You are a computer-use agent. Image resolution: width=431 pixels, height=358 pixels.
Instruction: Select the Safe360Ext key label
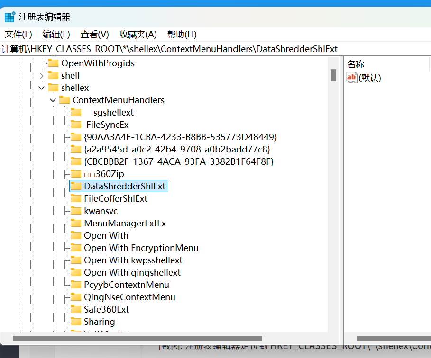click(x=106, y=309)
